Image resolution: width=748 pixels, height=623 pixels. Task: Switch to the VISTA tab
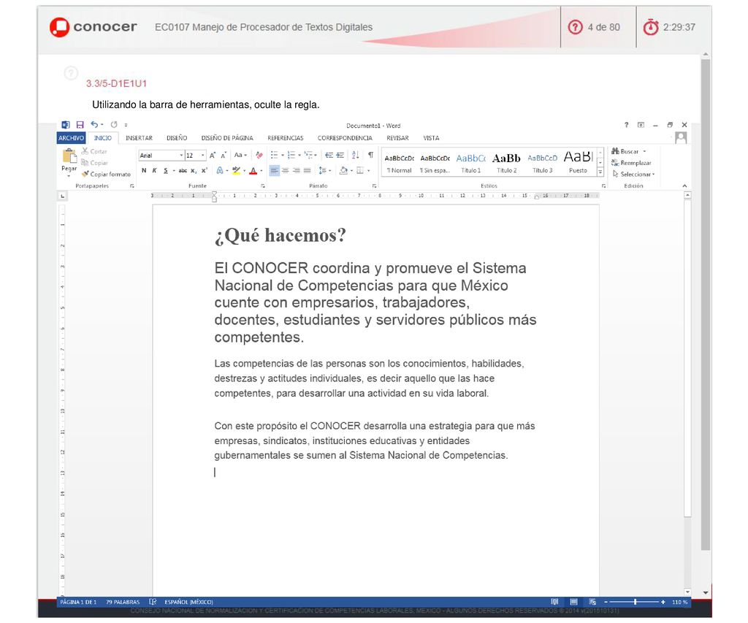pos(431,138)
